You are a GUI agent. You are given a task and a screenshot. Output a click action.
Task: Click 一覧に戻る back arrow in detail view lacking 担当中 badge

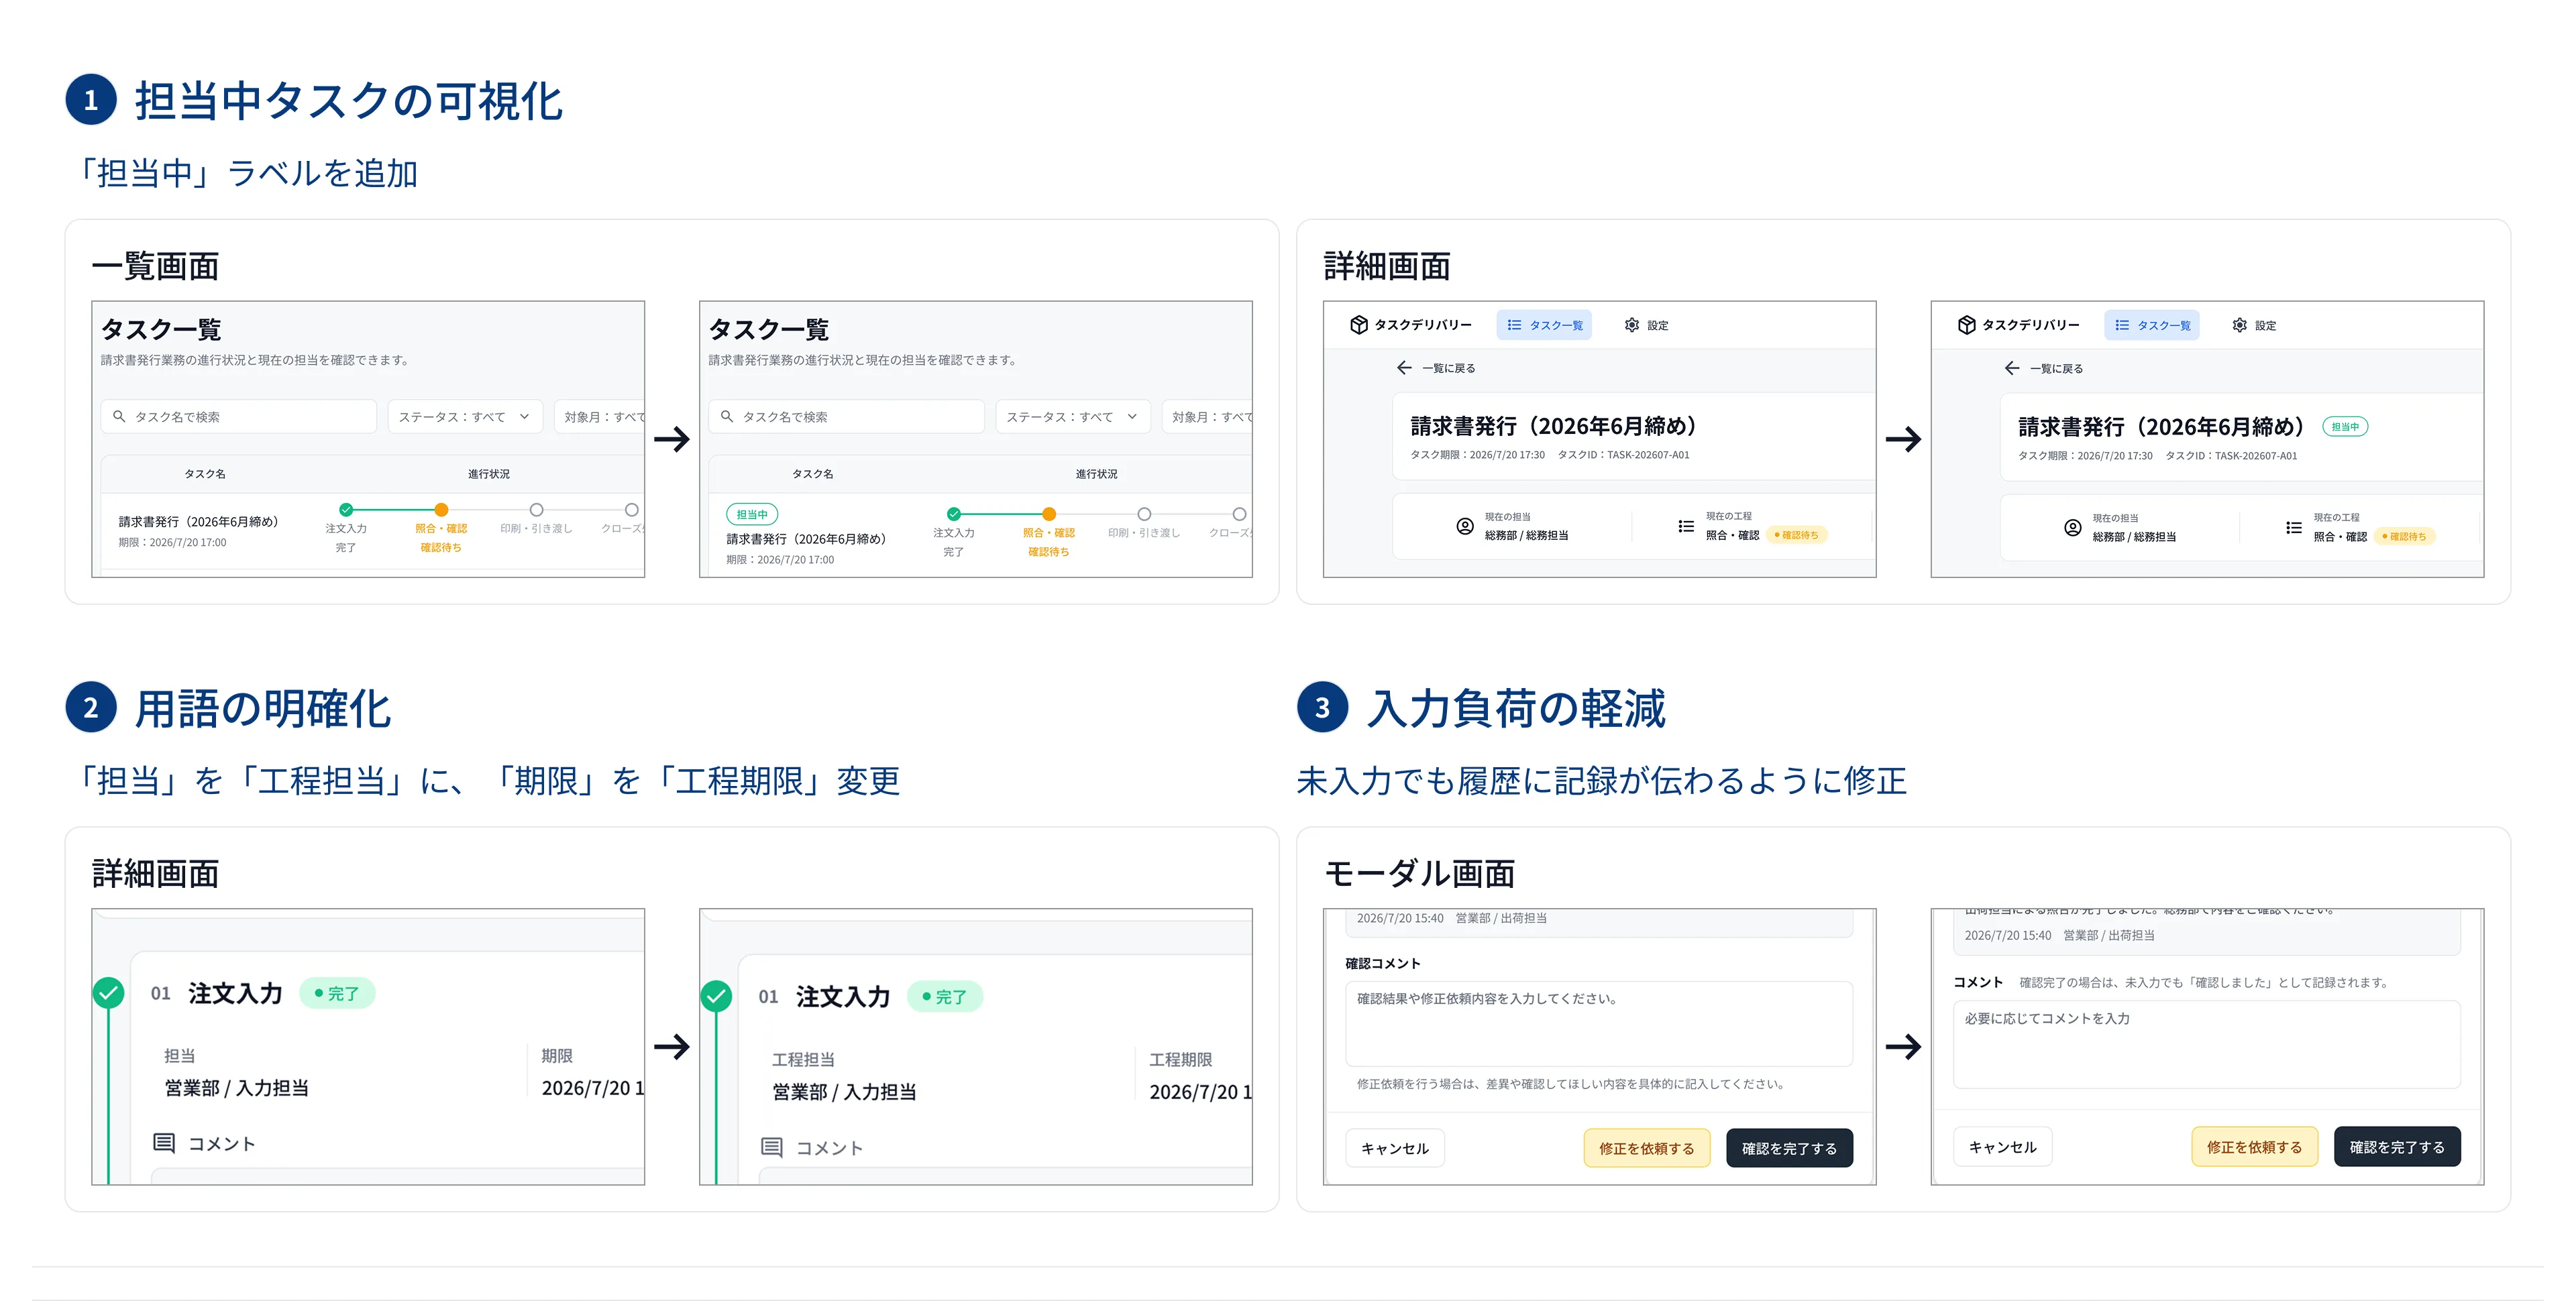coord(1404,368)
